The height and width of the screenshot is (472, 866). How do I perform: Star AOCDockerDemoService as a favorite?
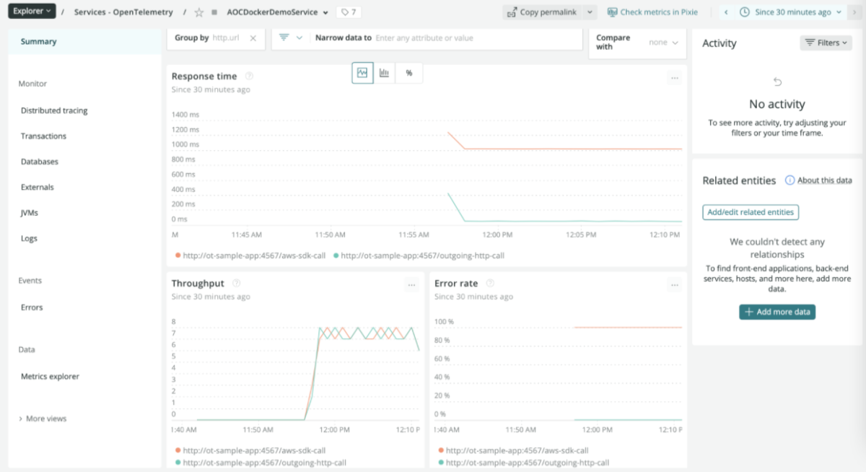pyautogui.click(x=199, y=12)
